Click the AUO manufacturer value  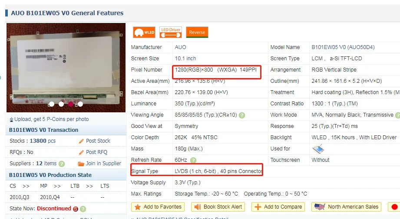pyautogui.click(x=180, y=47)
